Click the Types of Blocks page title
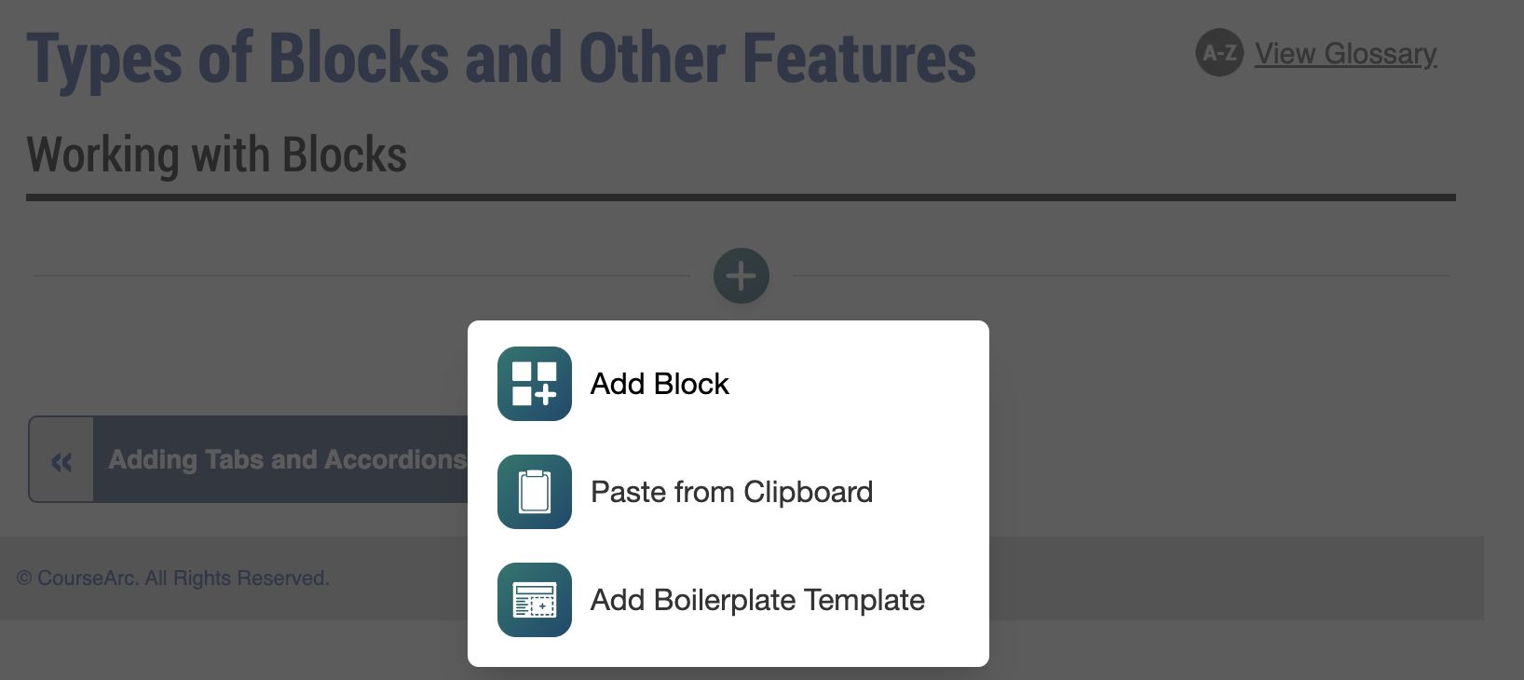 click(x=503, y=58)
